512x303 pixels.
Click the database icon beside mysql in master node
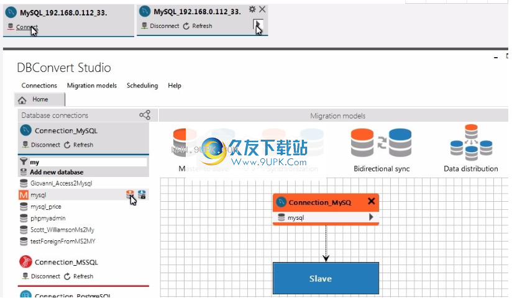pos(281,217)
